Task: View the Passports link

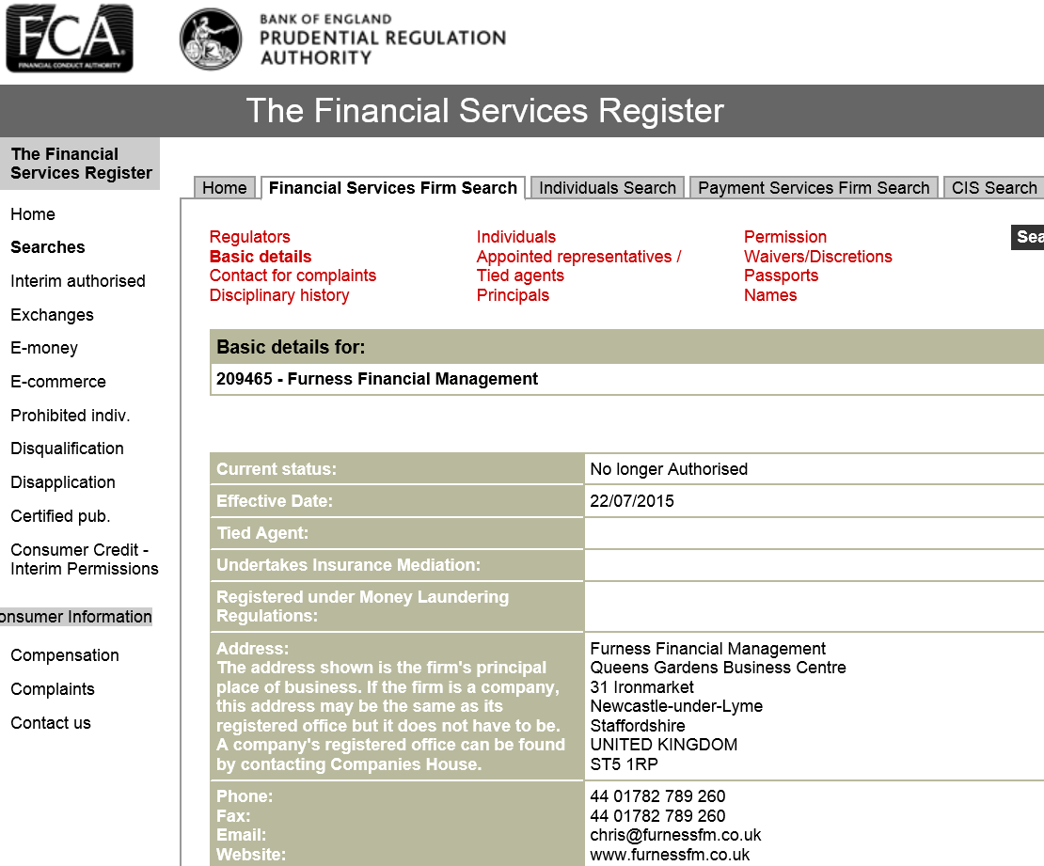Action: pos(781,276)
